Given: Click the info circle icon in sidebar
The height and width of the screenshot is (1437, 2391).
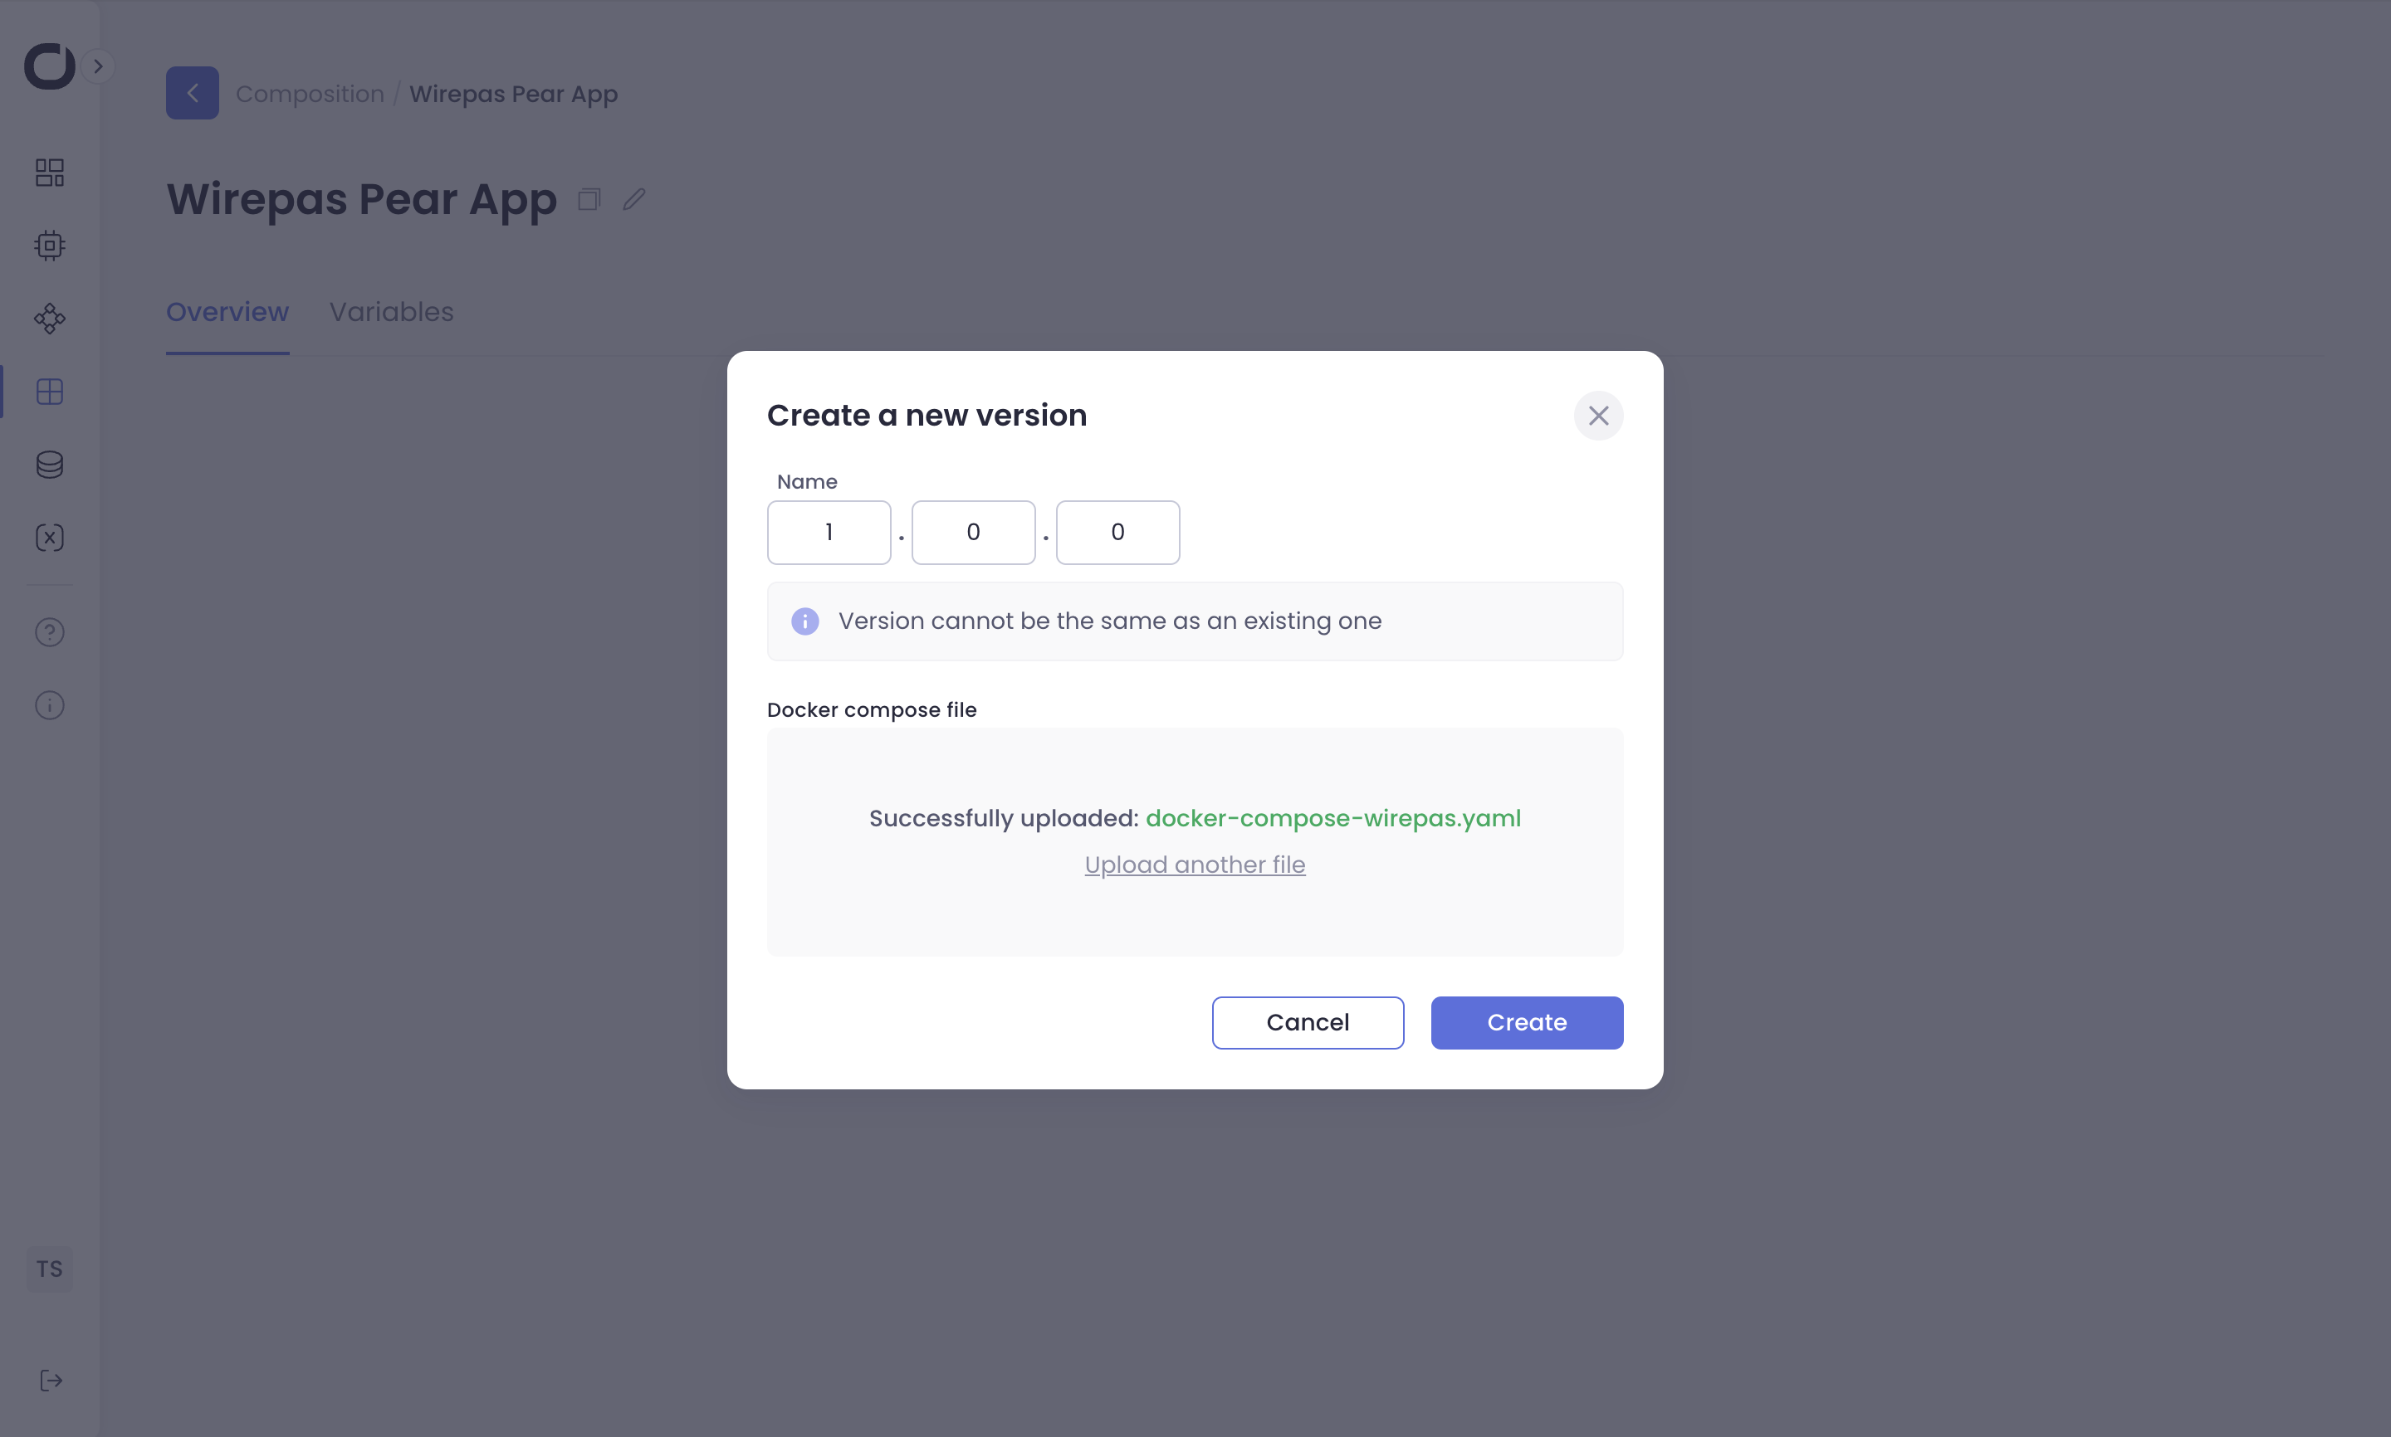Looking at the screenshot, I should point(50,705).
